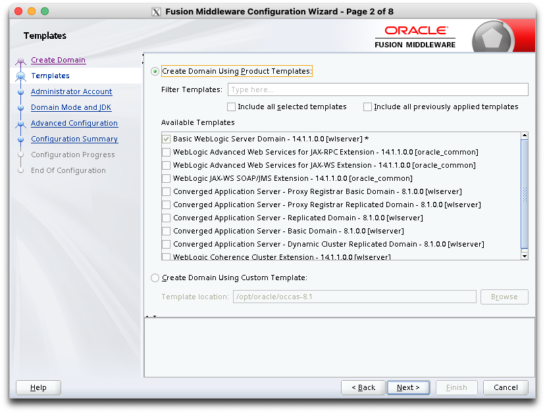Image resolution: width=545 pixels, height=413 pixels.
Task: Click the Templates step node icon
Action: (21, 76)
